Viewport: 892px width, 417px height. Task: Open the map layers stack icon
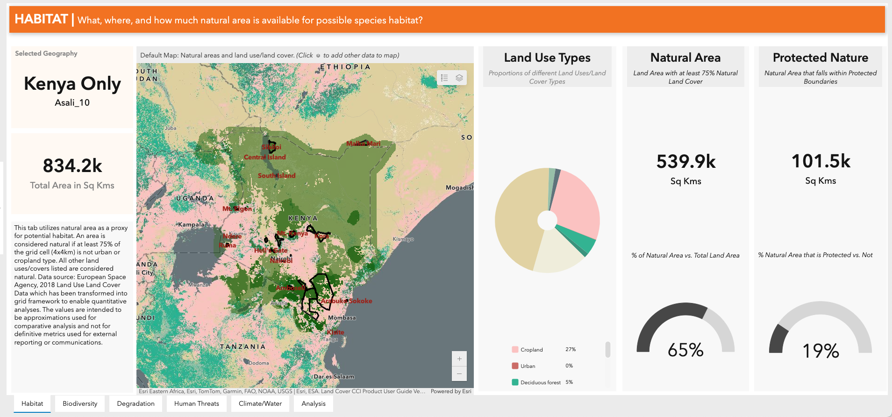coord(459,78)
